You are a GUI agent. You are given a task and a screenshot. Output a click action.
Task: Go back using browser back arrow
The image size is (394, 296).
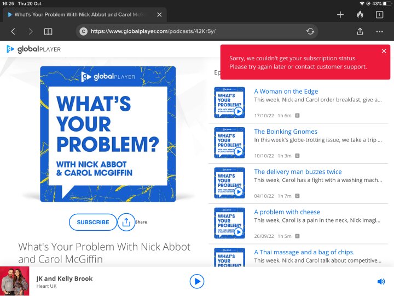pyautogui.click(x=13, y=31)
